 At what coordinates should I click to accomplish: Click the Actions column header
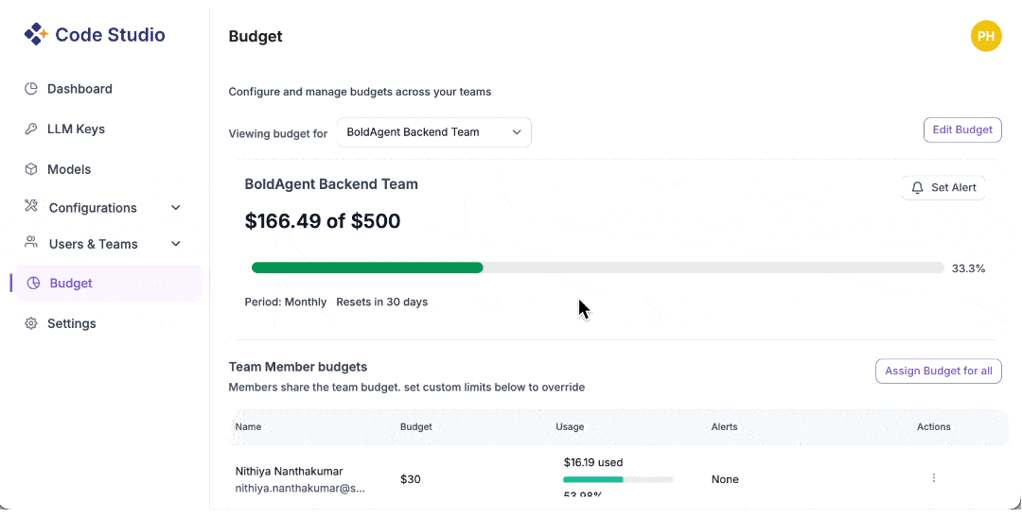point(933,427)
